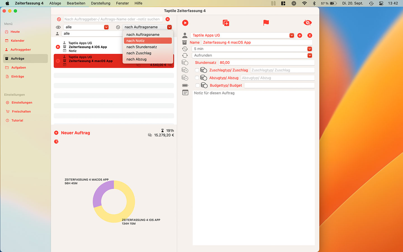
Task: Open Control Center in menu bar
Action: (x=381, y=3)
